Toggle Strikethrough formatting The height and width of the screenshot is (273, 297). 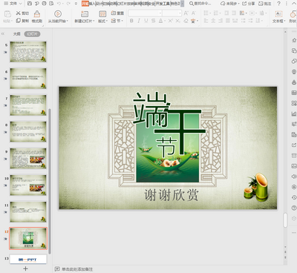coord(154,21)
